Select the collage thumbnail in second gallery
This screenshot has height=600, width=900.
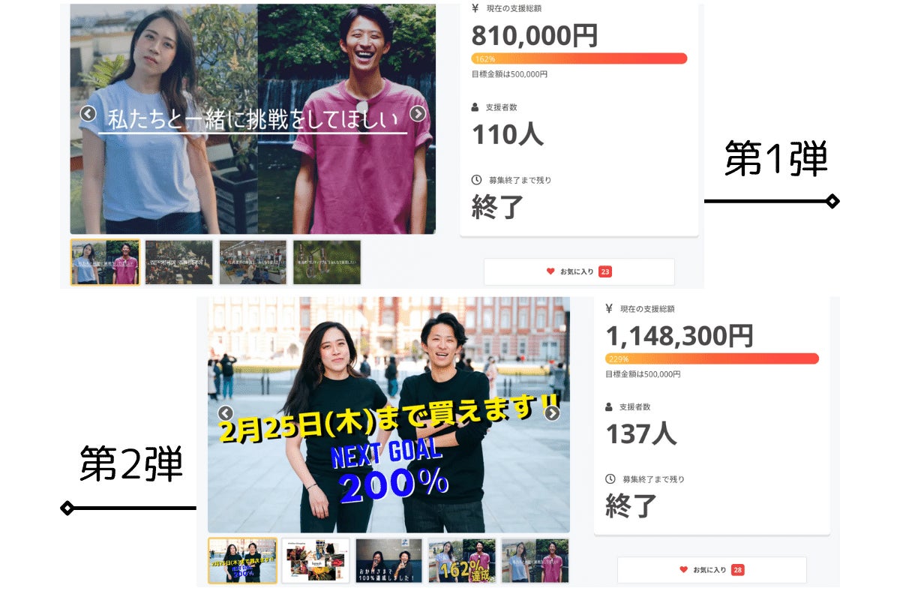316,561
